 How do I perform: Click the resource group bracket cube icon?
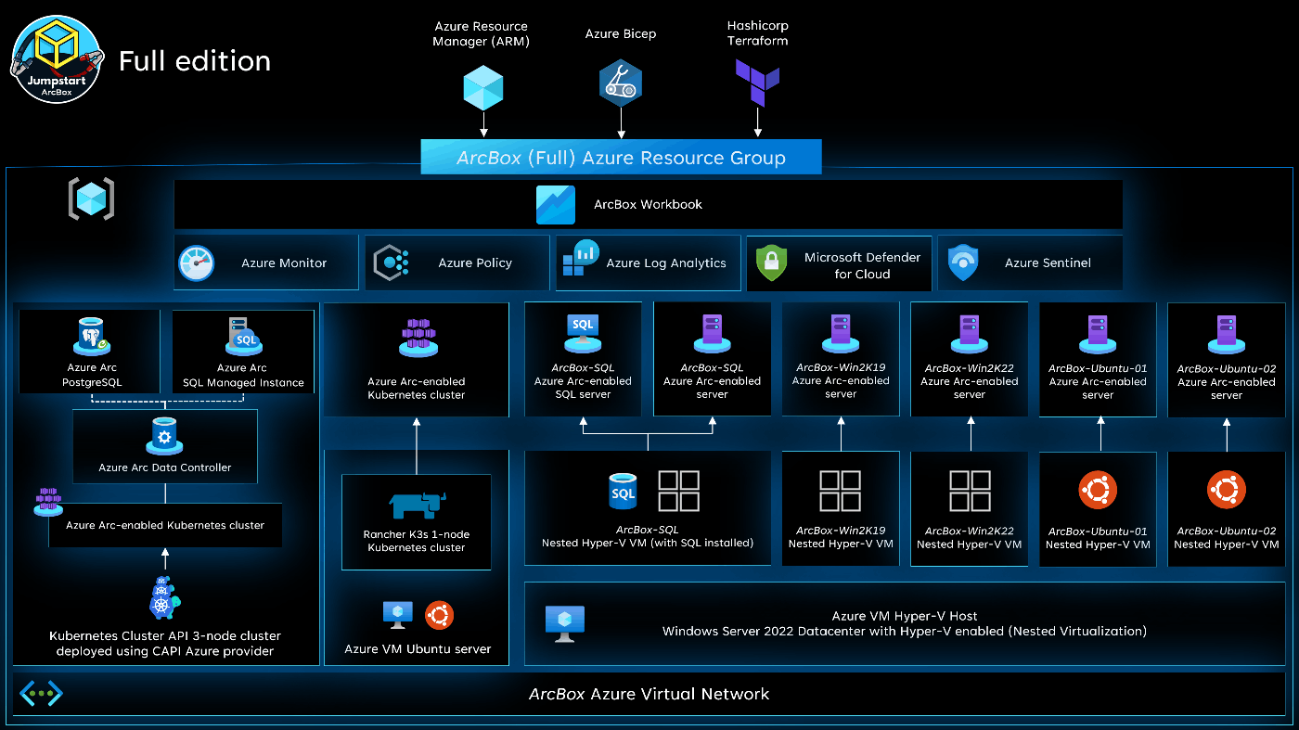click(x=91, y=199)
